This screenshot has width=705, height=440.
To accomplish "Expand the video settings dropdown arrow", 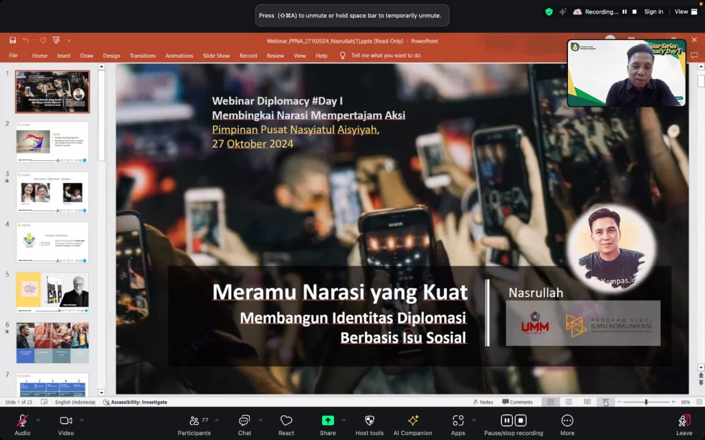I will (83, 419).
